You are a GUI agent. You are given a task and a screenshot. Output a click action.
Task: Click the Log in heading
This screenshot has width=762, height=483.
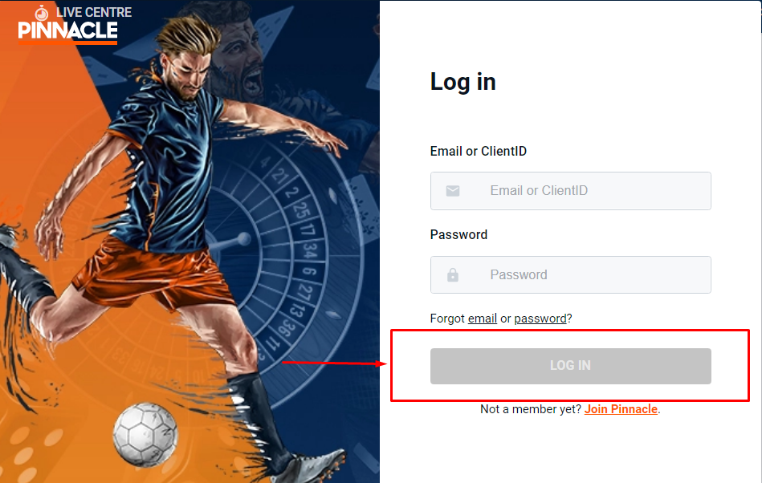coord(462,82)
